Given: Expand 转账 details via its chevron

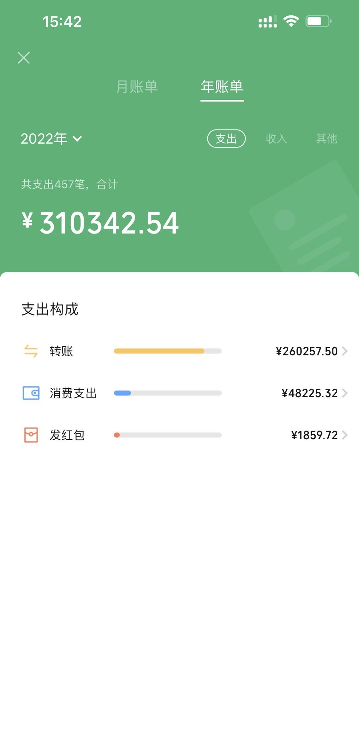Looking at the screenshot, I should point(345,351).
